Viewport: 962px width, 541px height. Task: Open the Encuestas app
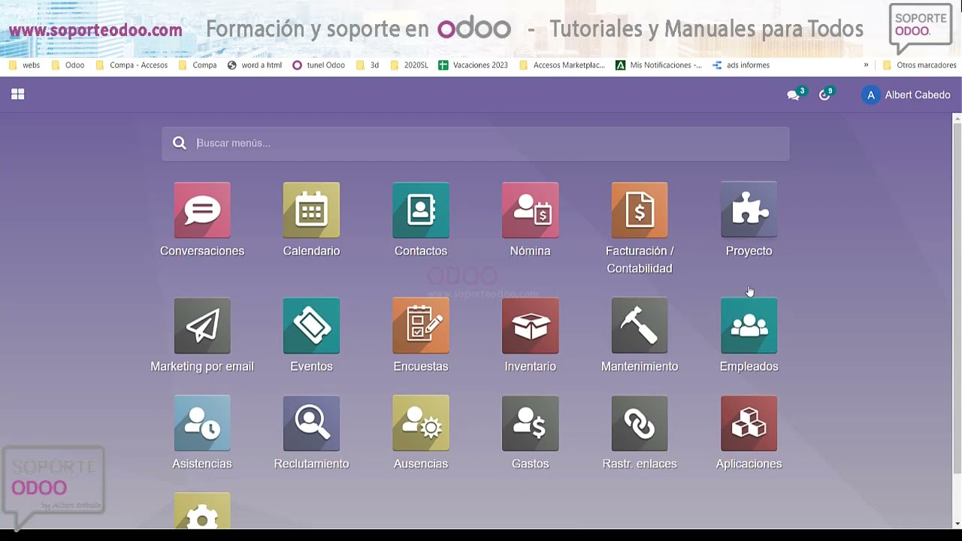[421, 325]
